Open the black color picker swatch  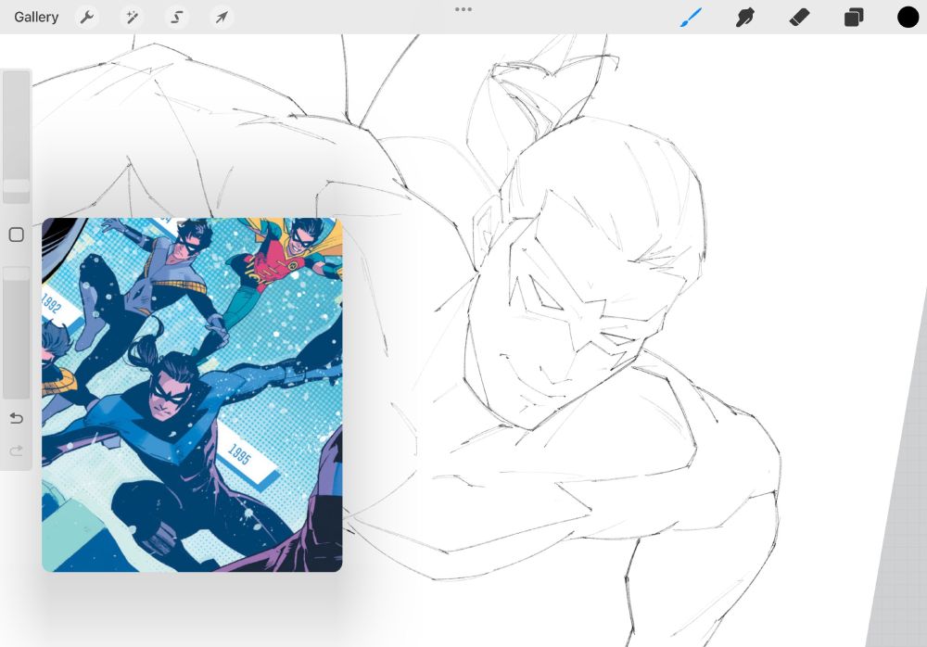tap(908, 18)
